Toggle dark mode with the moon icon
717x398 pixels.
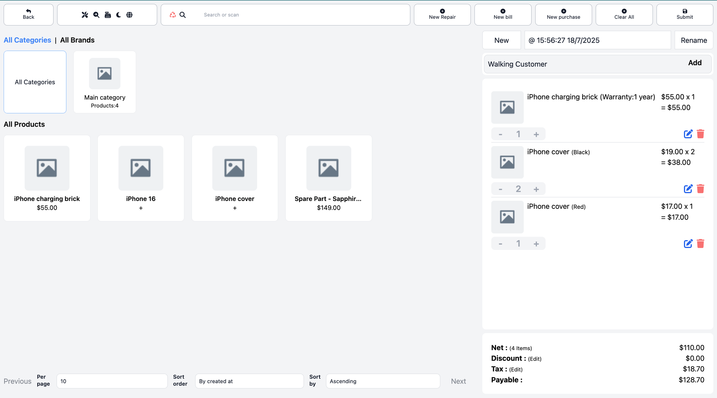click(x=119, y=15)
